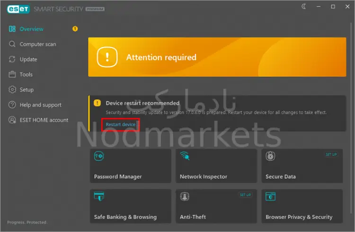The width and height of the screenshot is (355, 232).
Task: Click the ESET logo in title bar
Action: click(x=18, y=9)
